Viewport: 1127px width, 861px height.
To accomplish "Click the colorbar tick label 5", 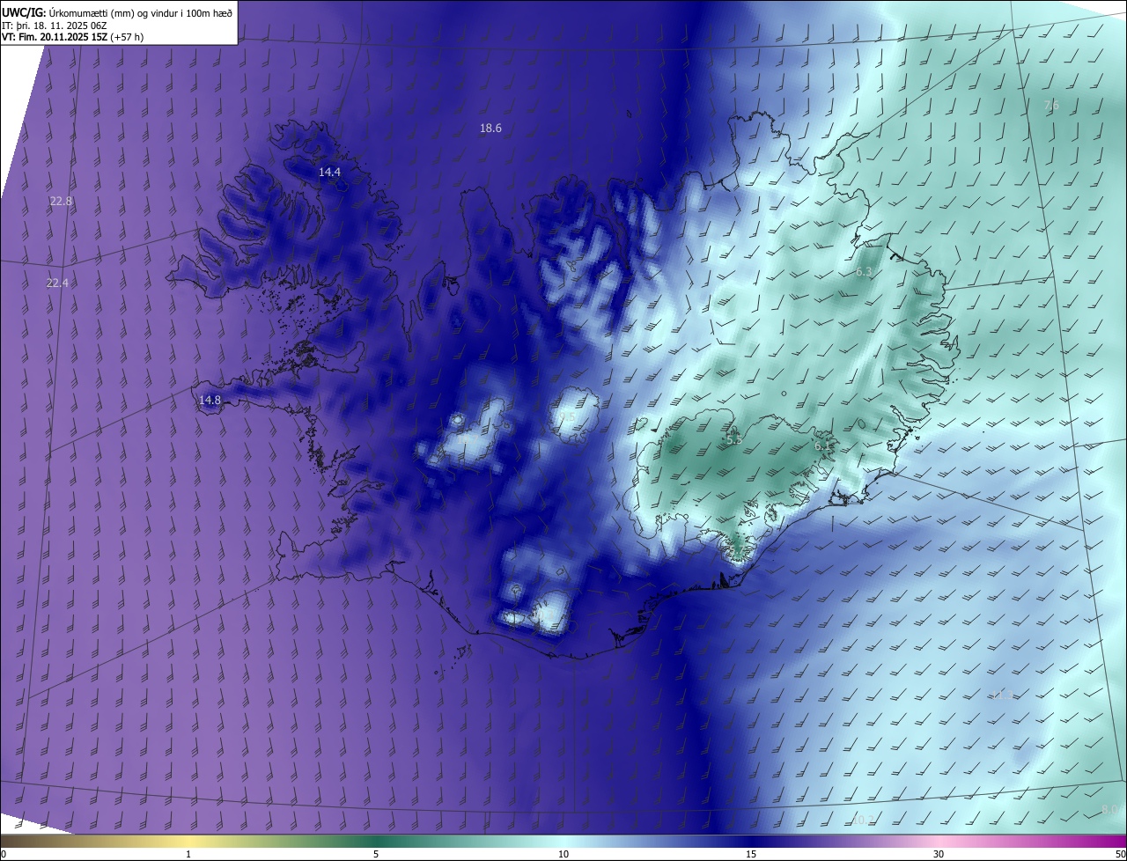I will (x=376, y=855).
